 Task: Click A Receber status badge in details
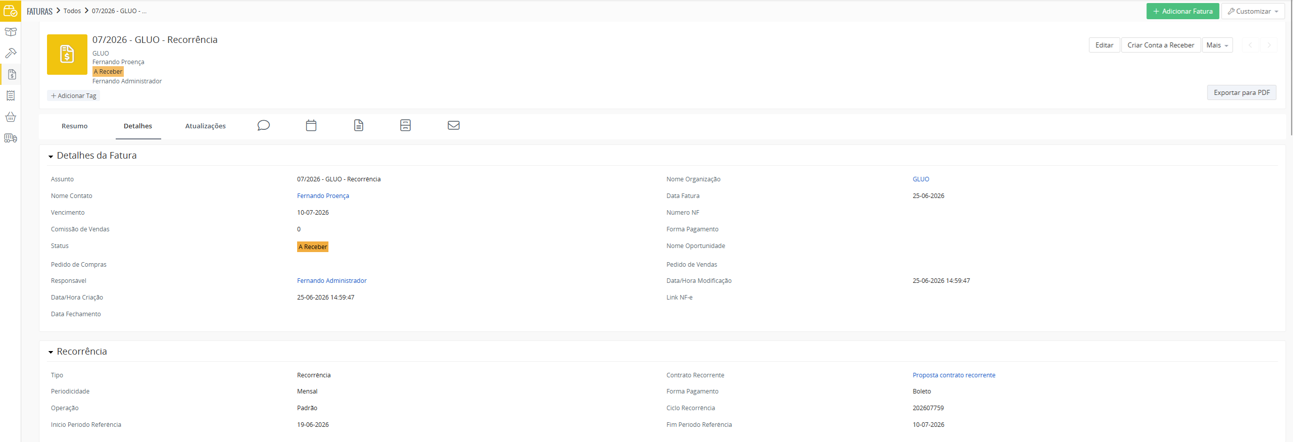(x=313, y=247)
